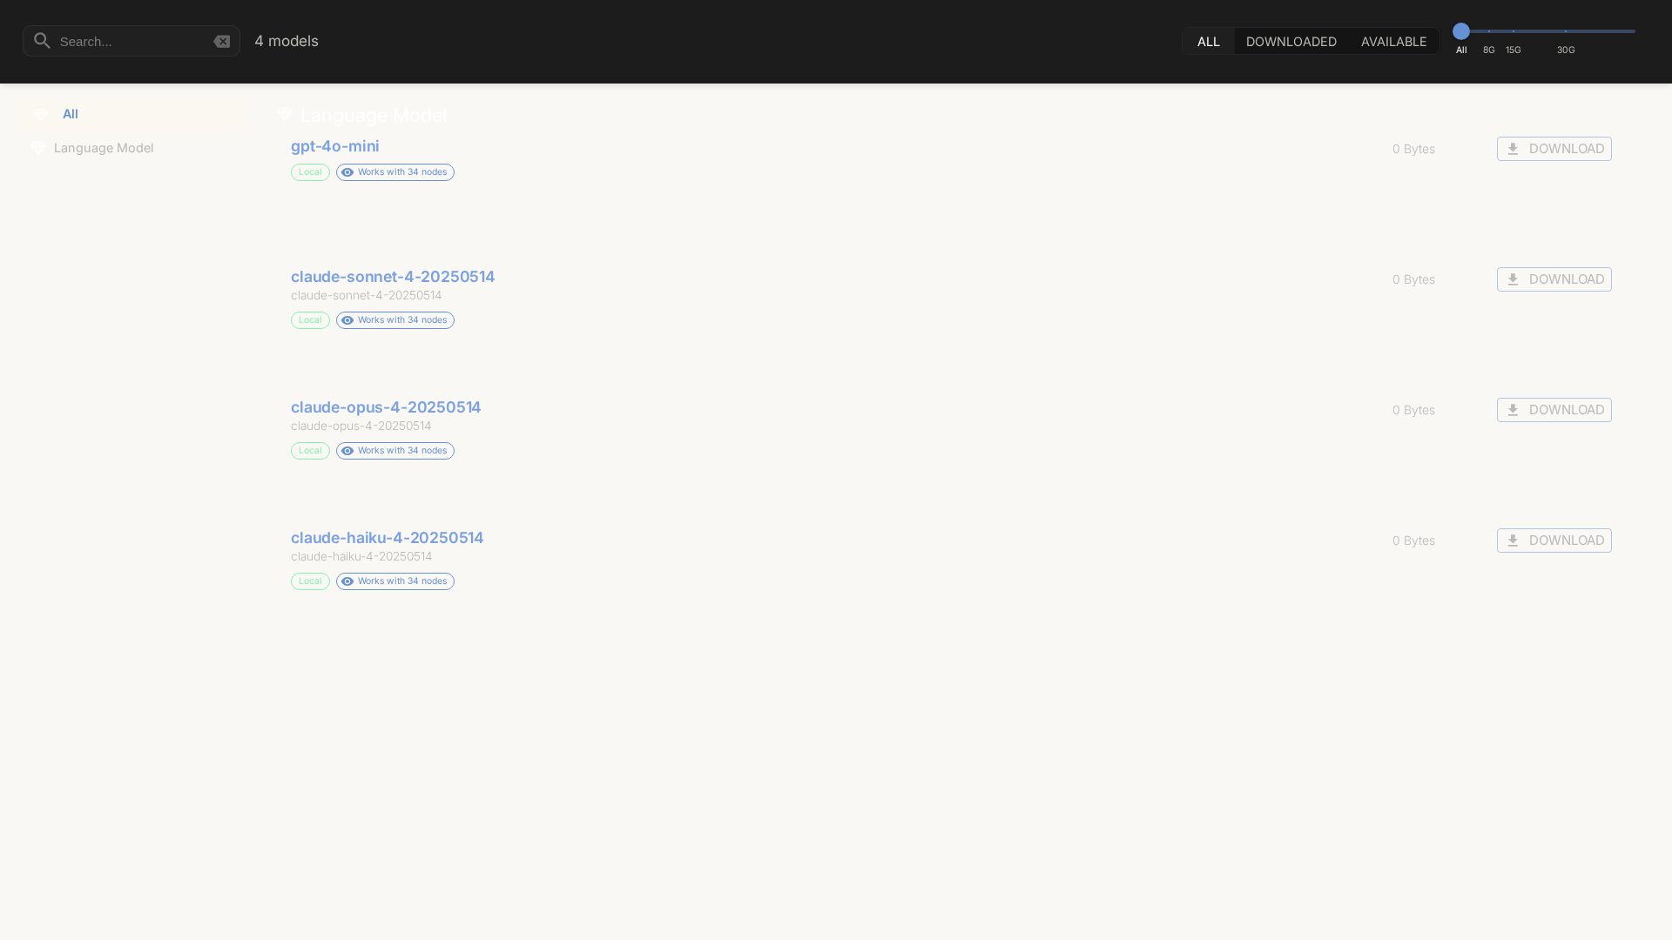1672x940 pixels.
Task: Select Language Model in the sidebar
Action: (104, 148)
